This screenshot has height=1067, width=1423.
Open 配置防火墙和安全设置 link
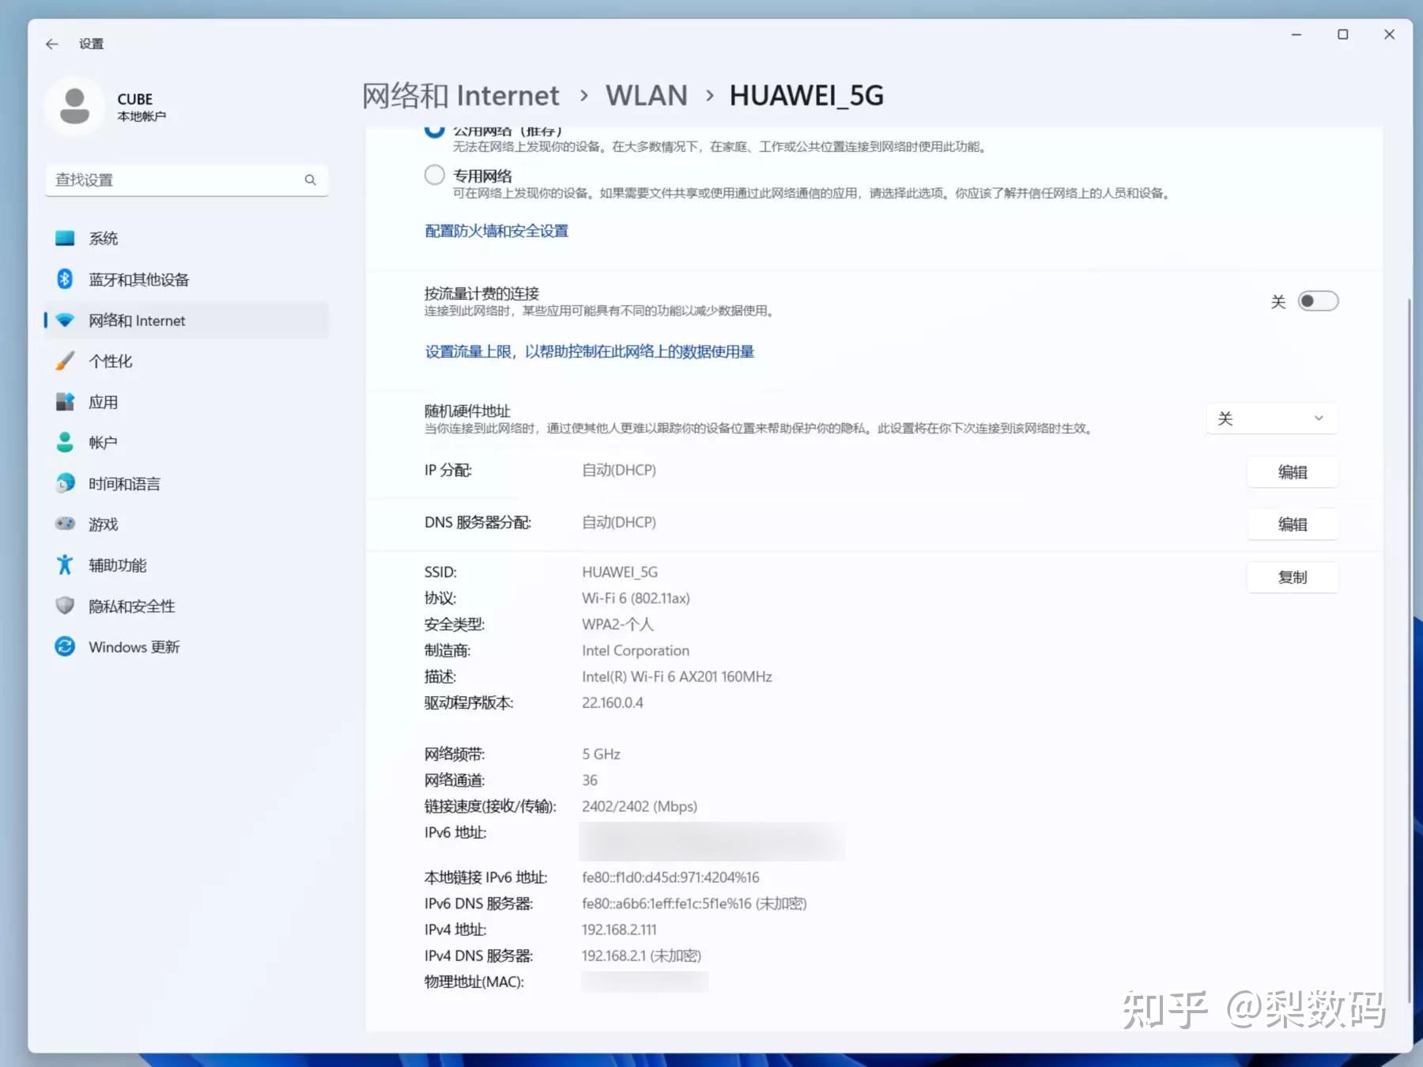(x=495, y=230)
